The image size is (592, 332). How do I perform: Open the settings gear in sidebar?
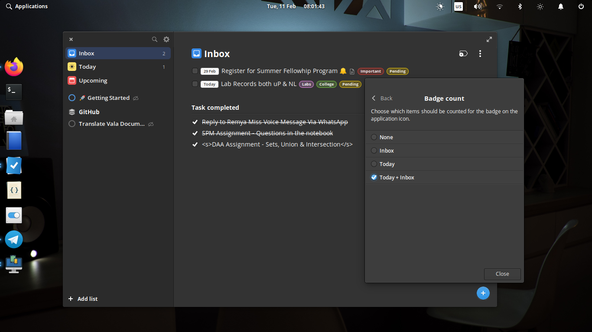pos(166,39)
